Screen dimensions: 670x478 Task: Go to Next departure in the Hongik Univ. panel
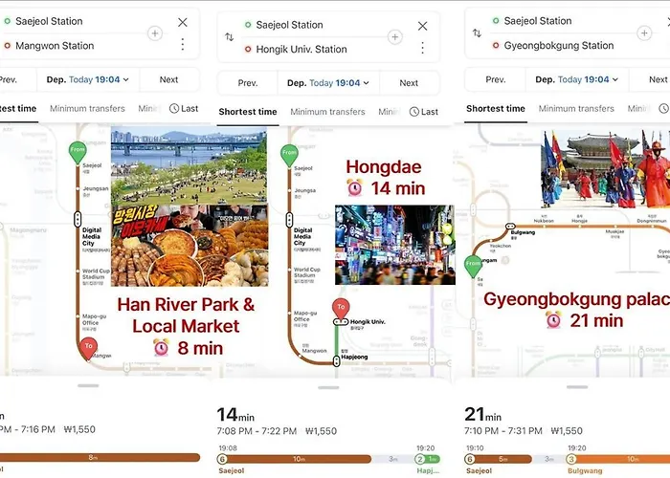coord(409,83)
